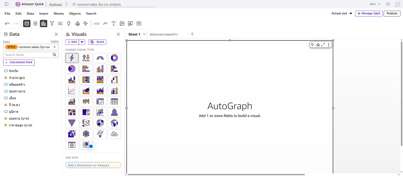
Task: Select the AutoGraph lightning visual type
Action: 72,58
